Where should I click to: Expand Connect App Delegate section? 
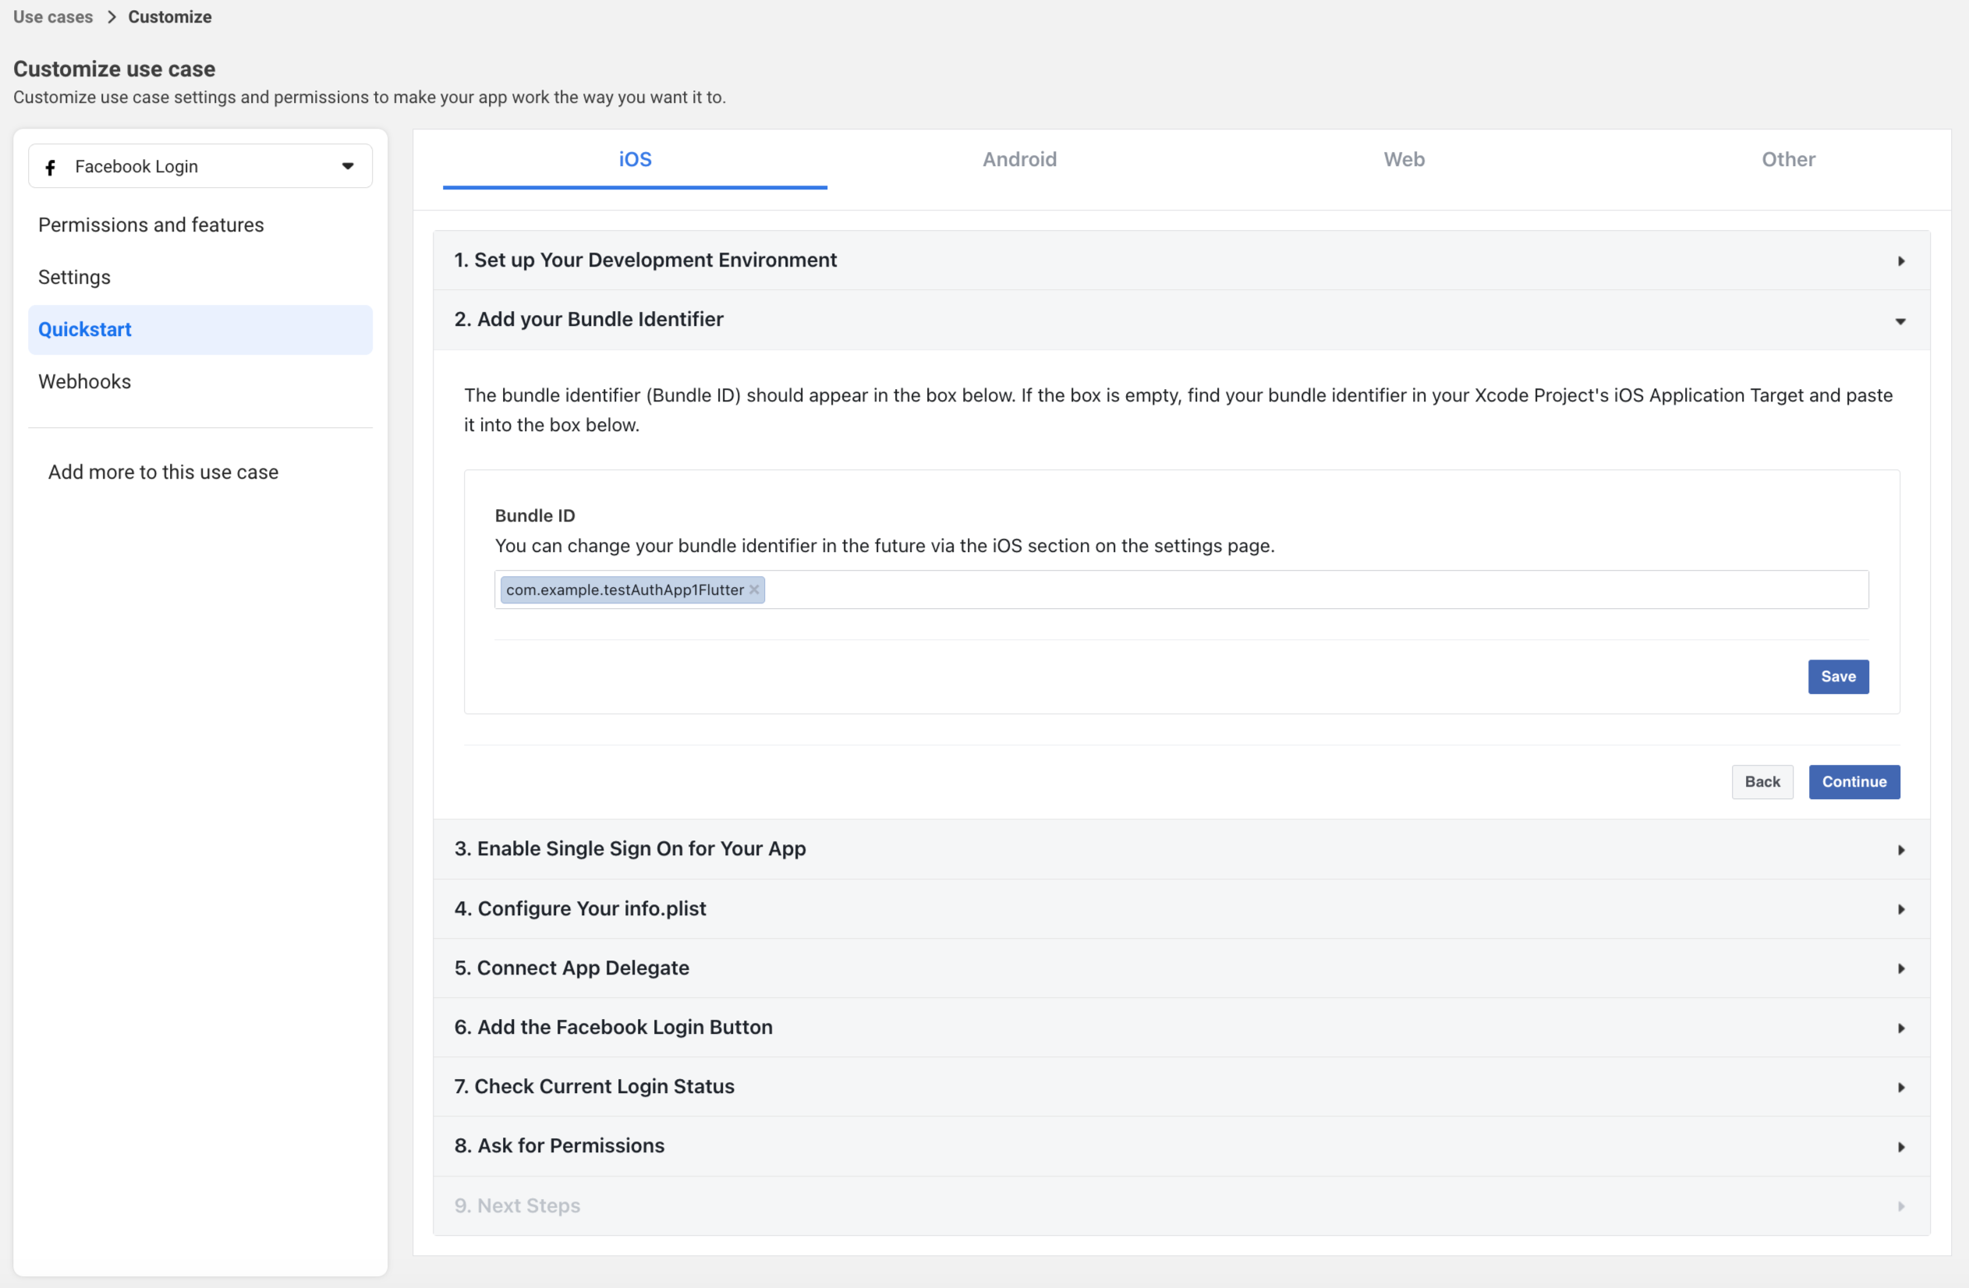1900,968
